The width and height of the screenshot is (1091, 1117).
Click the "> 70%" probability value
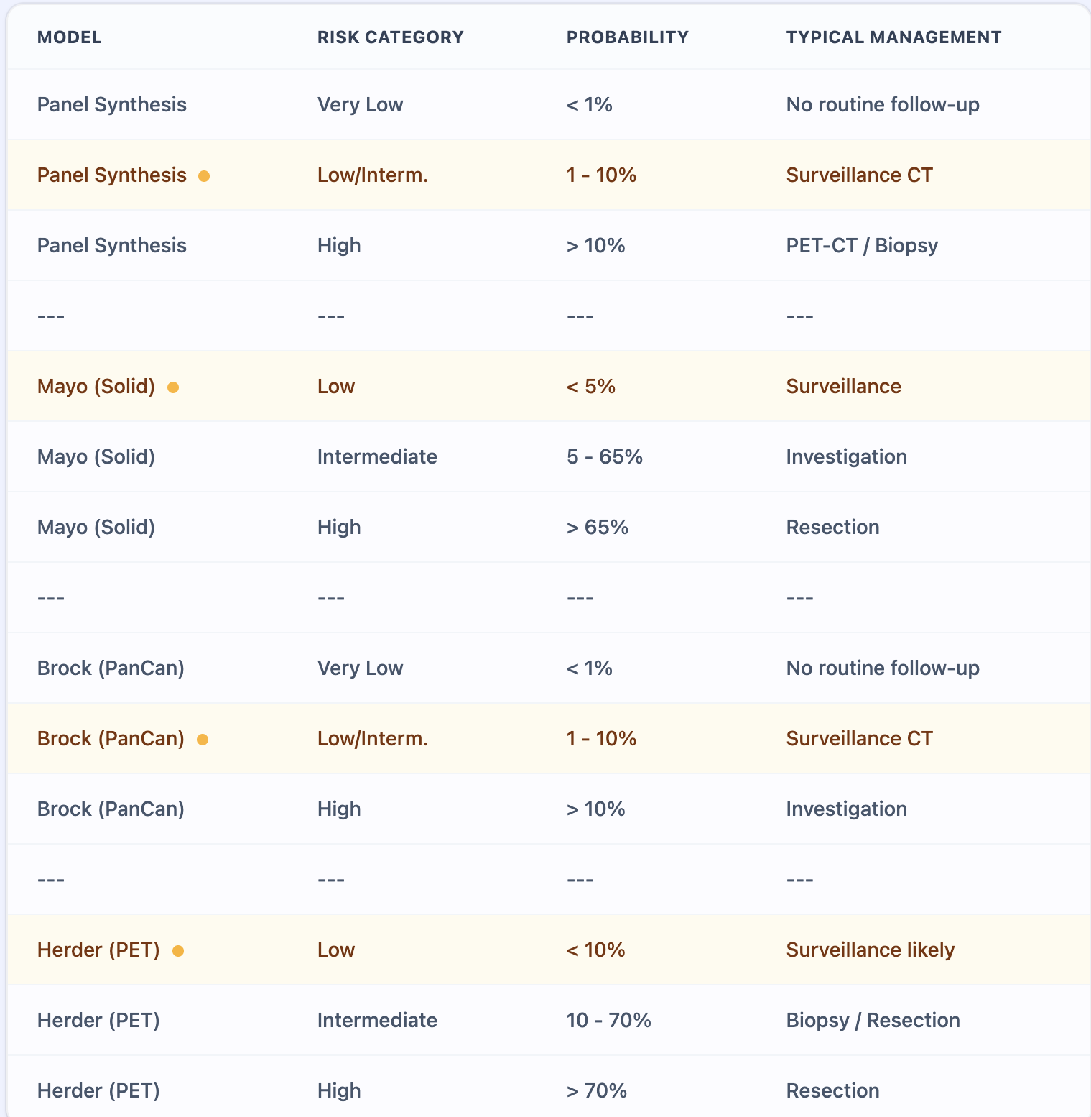point(596,1091)
